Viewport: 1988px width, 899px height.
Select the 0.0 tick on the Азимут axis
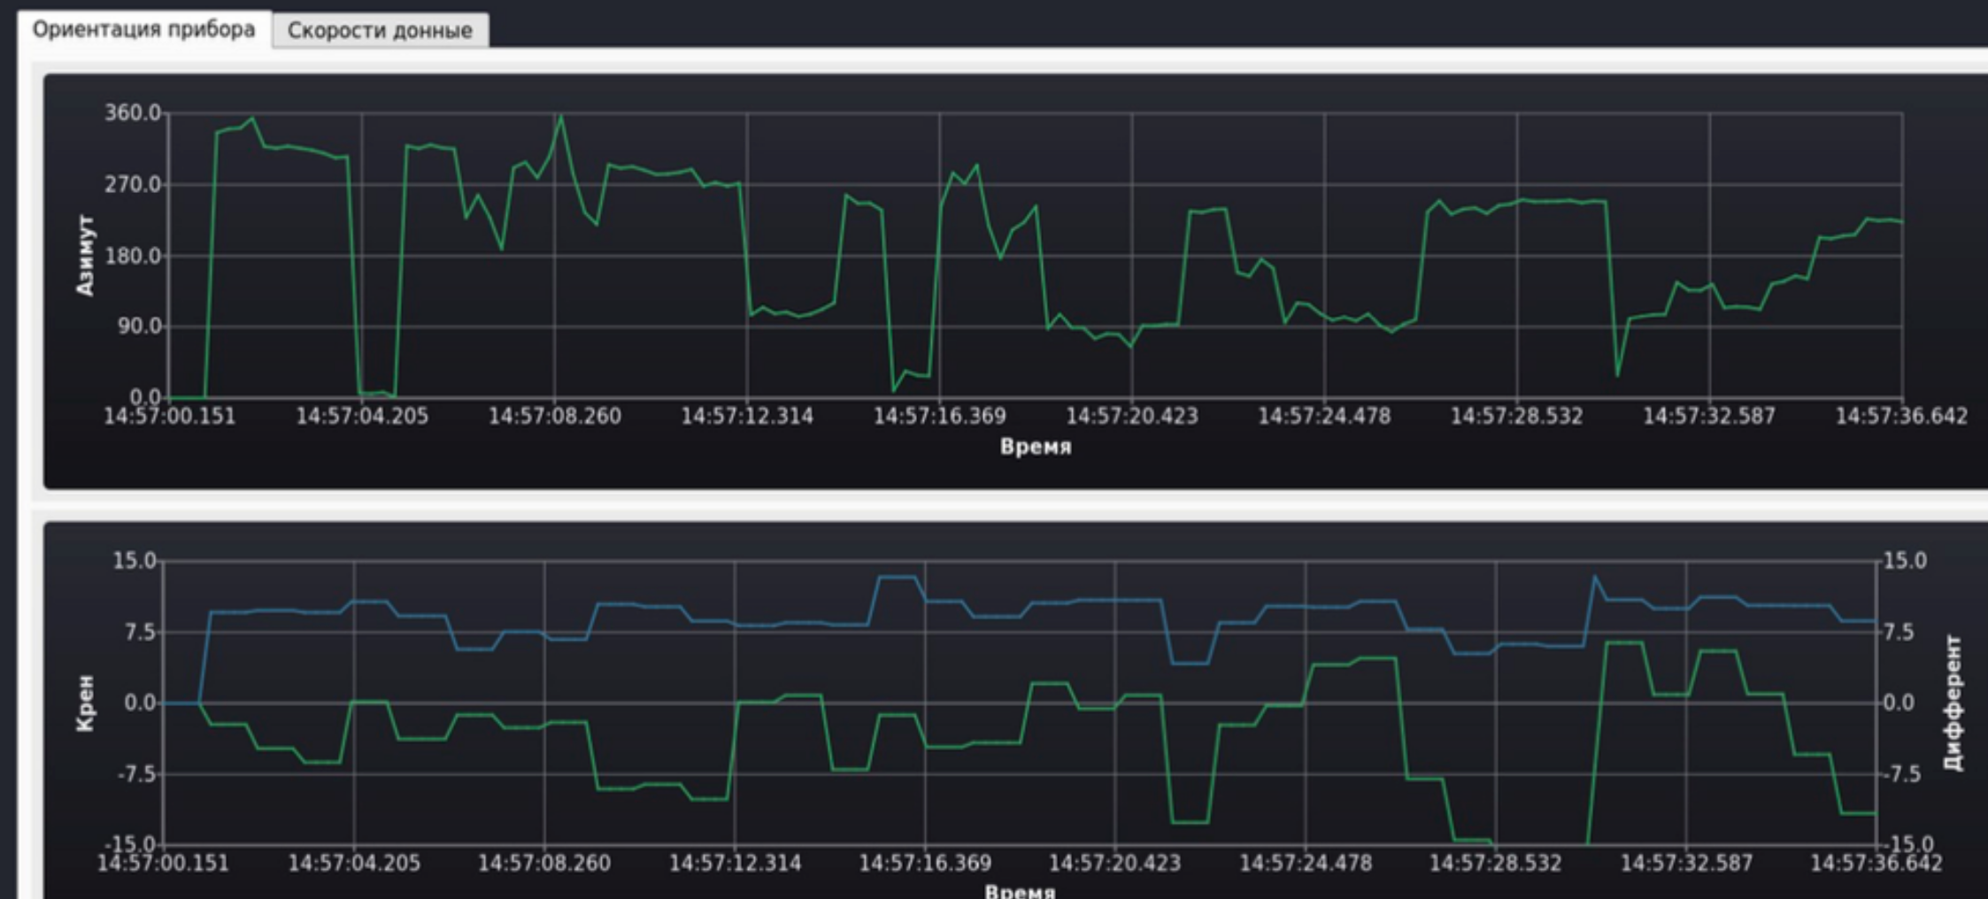tap(144, 397)
